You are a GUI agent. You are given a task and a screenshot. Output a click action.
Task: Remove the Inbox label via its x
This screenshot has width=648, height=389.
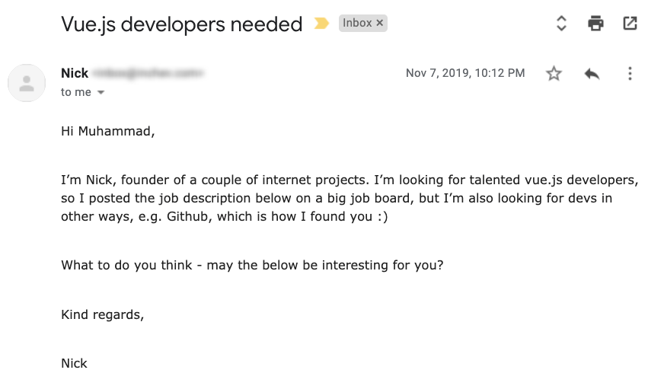[379, 23]
